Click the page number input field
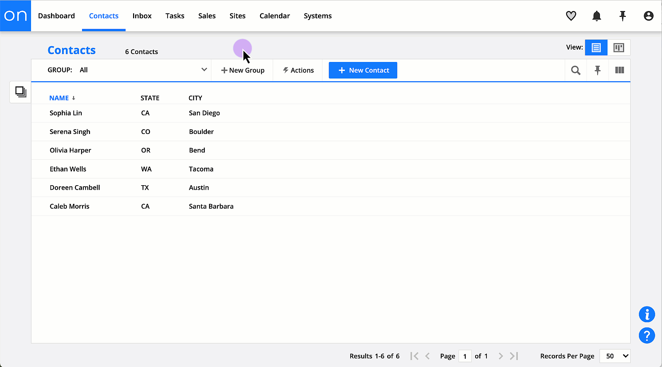This screenshot has width=662, height=367. pyautogui.click(x=465, y=356)
